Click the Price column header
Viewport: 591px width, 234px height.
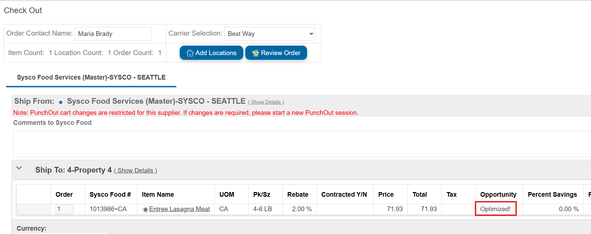pyautogui.click(x=386, y=194)
